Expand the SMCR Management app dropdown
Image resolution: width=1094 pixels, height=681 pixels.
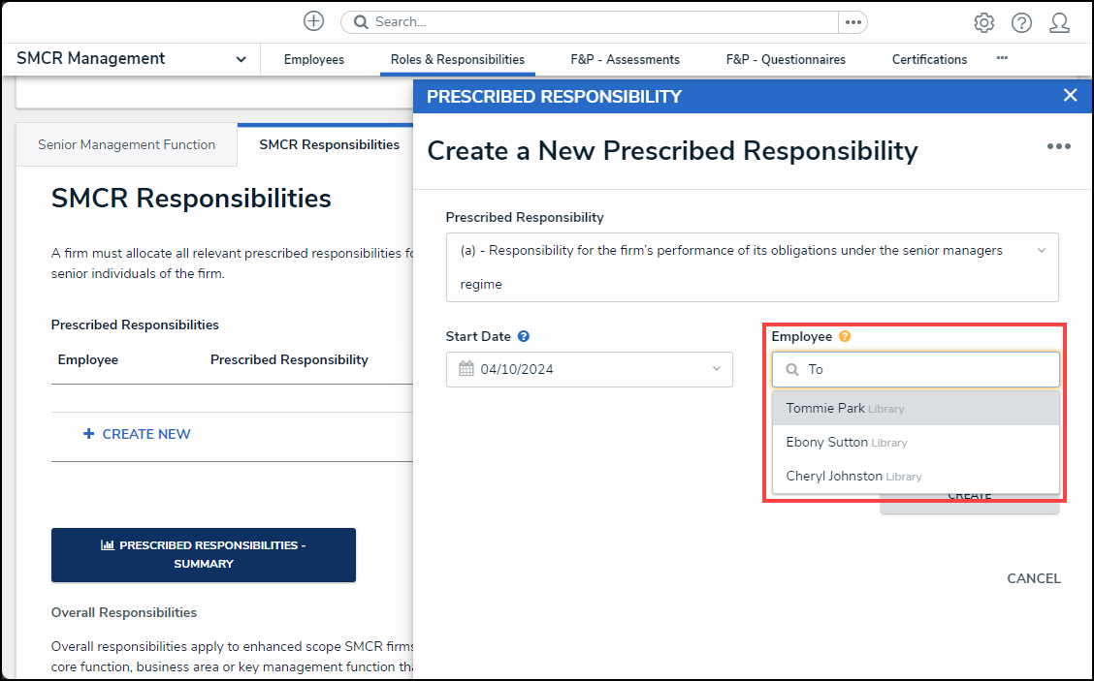(x=241, y=59)
